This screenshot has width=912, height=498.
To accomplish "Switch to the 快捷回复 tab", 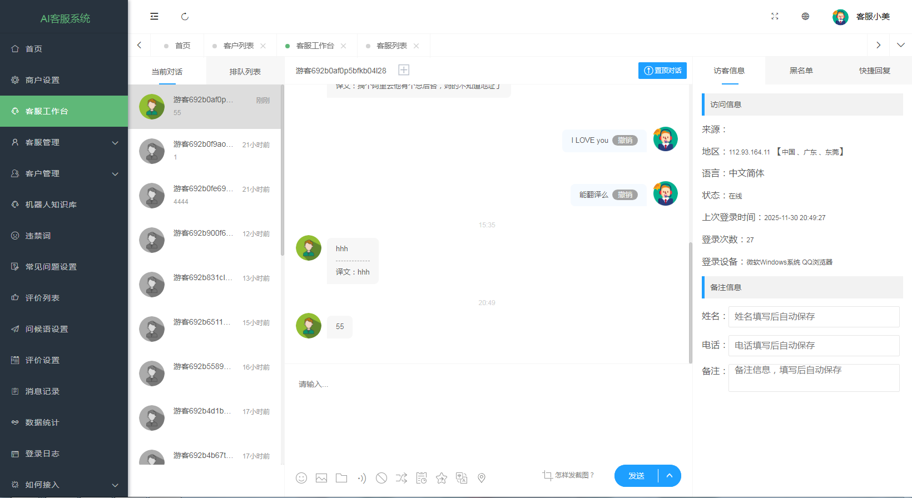I will [x=874, y=71].
